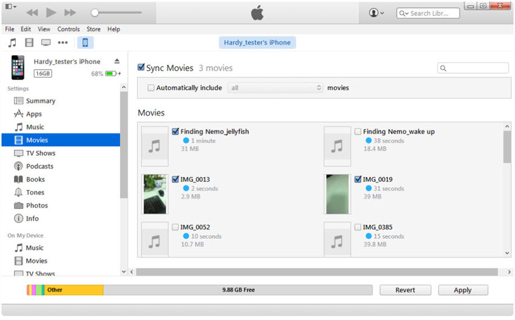Open the 'all' movies include dropdown
Viewport: 515px width, 320px height.
tap(275, 88)
